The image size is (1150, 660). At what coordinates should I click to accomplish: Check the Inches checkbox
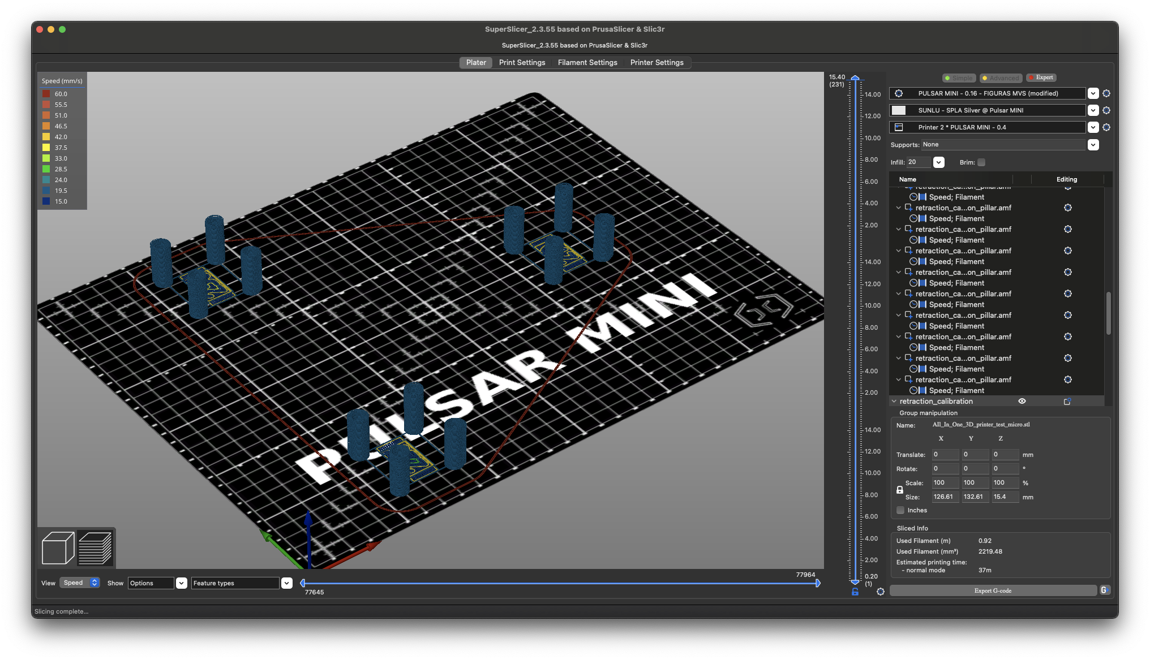point(900,510)
